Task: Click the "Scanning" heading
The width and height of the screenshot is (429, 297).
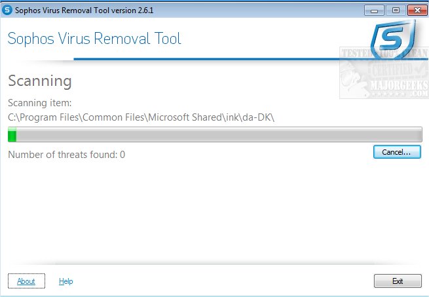Action: 39,81
